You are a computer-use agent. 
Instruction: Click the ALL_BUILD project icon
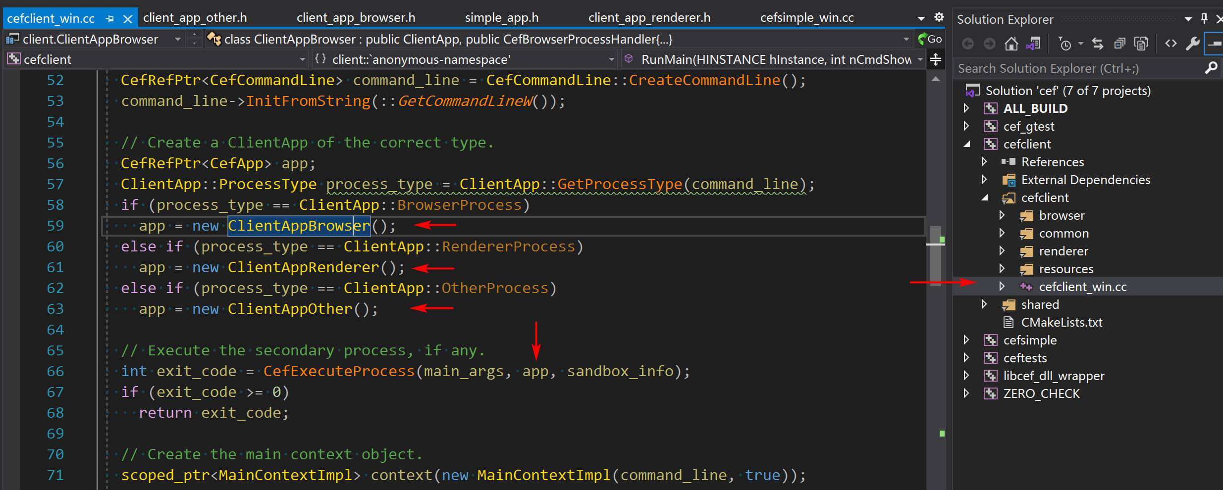coord(990,108)
